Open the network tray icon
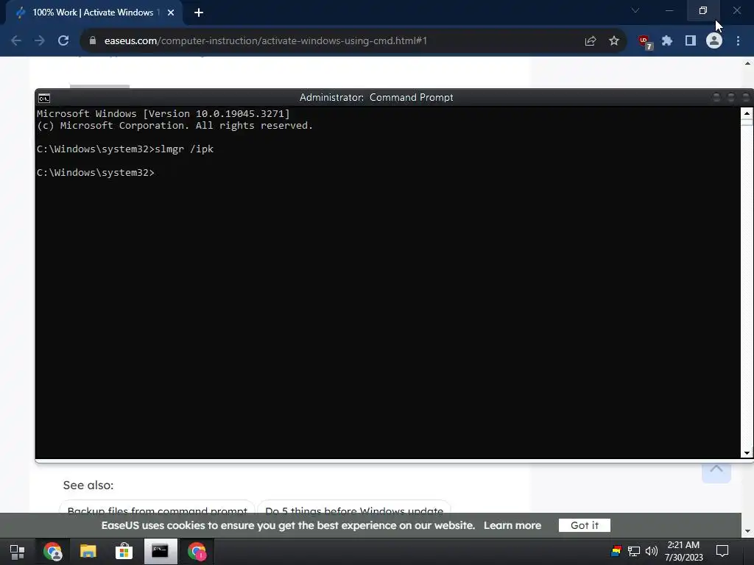754x565 pixels. [634, 551]
